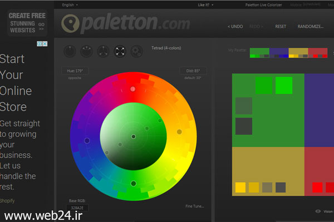The width and height of the screenshot is (334, 222).
Task: Click the green base hue handle
Action: pyautogui.click(x=134, y=183)
